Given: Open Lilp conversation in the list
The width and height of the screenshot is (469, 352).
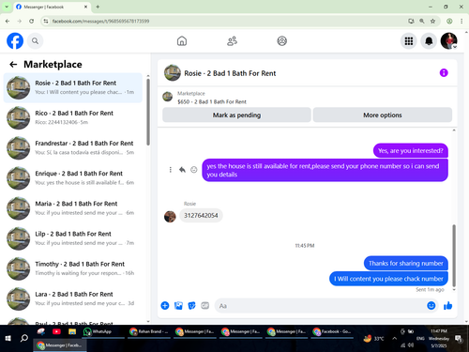Looking at the screenshot, I should pyautogui.click(x=73, y=238).
